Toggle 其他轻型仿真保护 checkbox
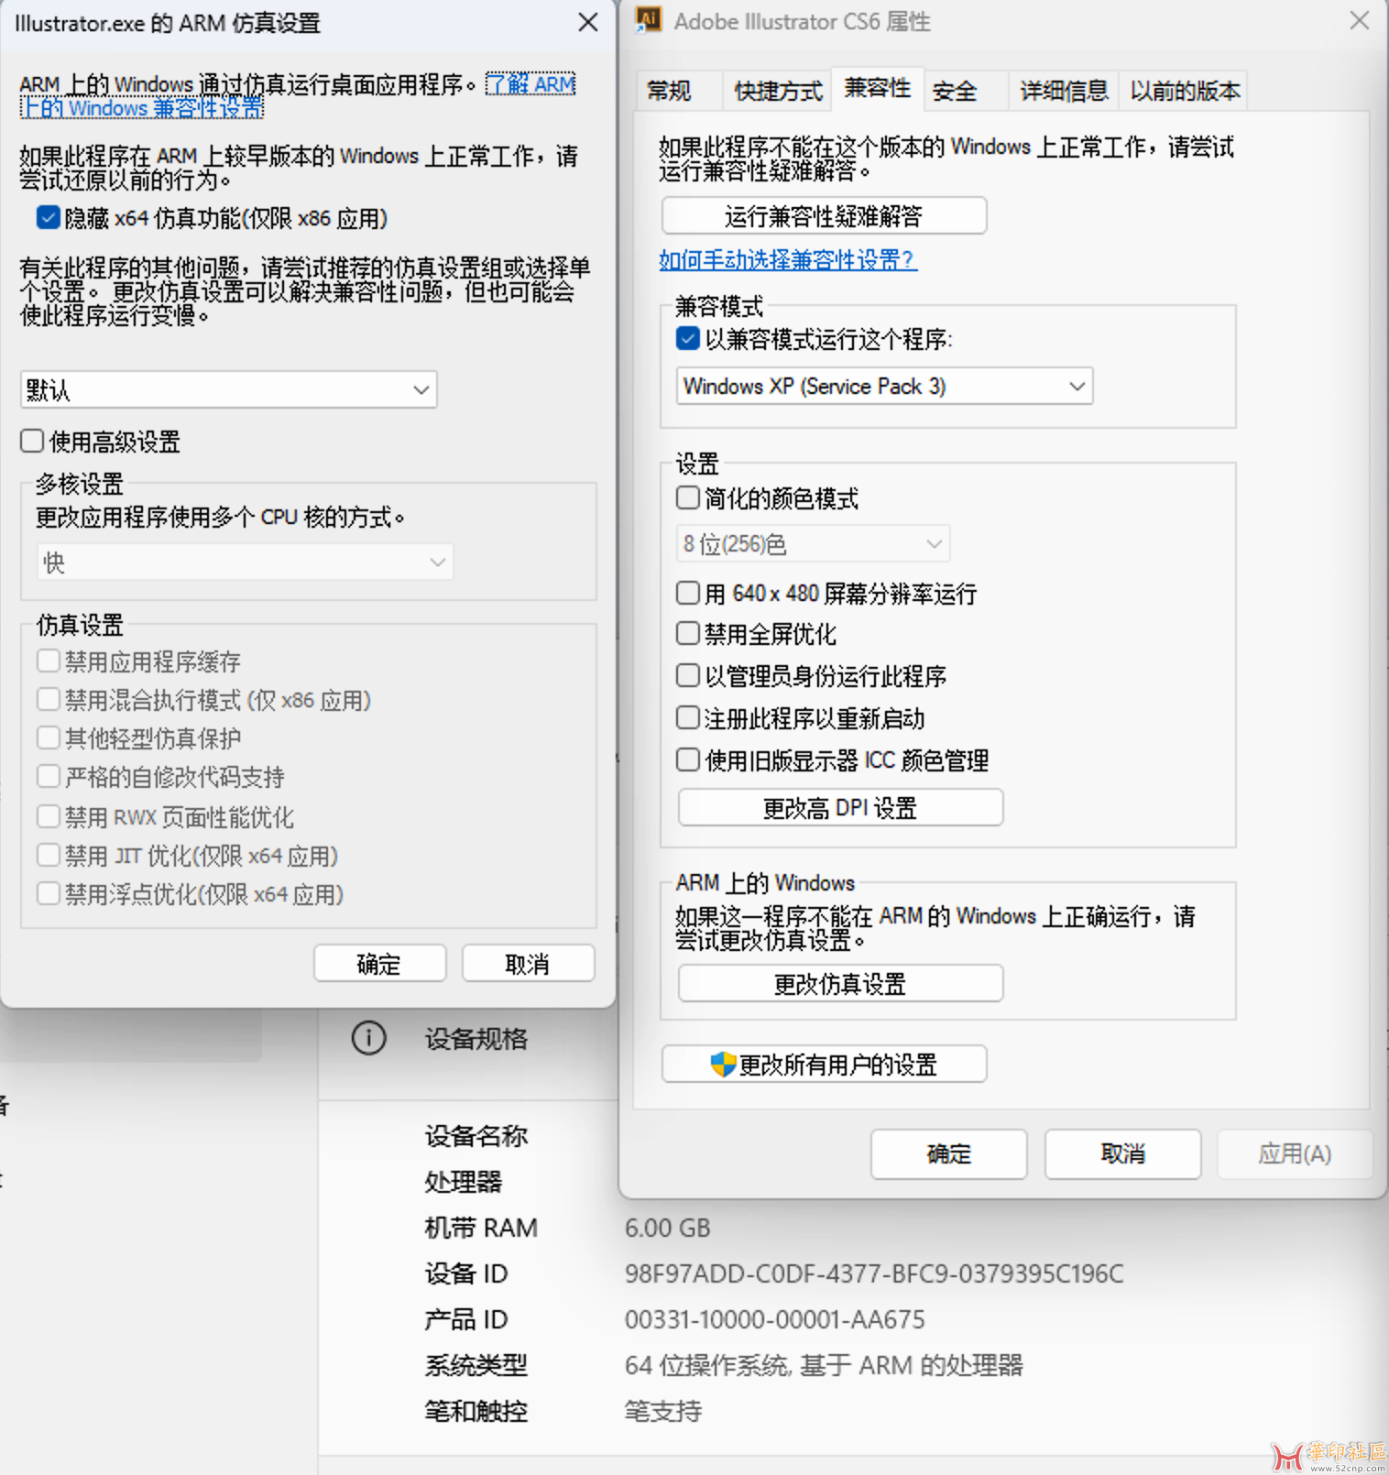Viewport: 1389px width, 1475px height. point(49,737)
